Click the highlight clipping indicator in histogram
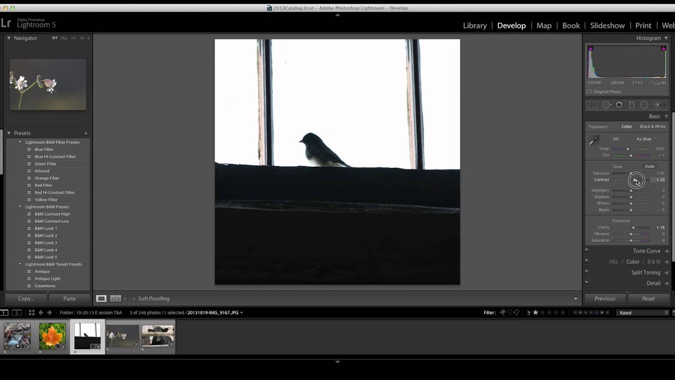Viewport: 675px width, 380px height. pyautogui.click(x=663, y=49)
